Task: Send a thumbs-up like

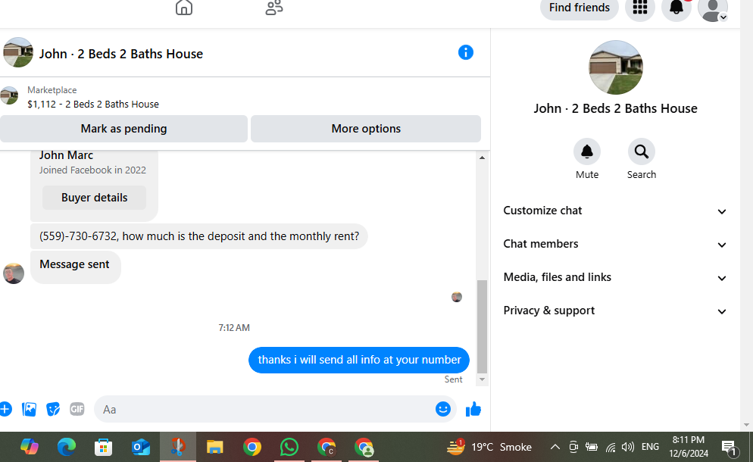Action: (x=473, y=409)
